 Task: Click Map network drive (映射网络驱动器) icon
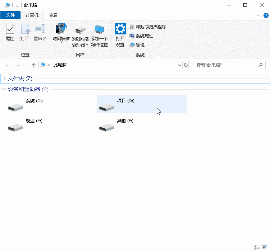pos(80,30)
